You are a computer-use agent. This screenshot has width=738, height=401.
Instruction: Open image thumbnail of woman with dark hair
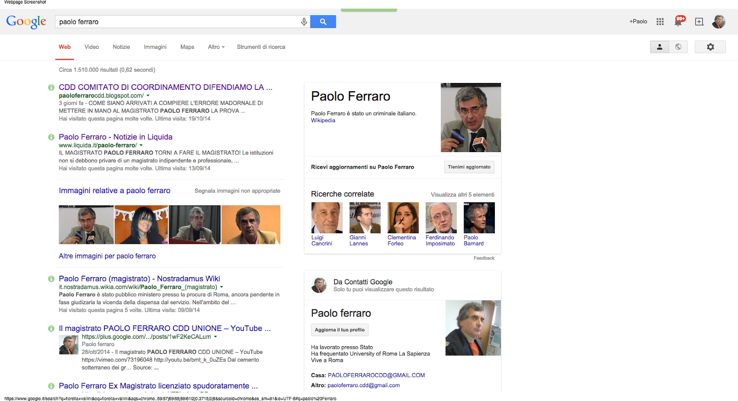(141, 224)
